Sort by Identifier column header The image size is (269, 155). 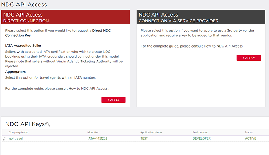click(93, 132)
